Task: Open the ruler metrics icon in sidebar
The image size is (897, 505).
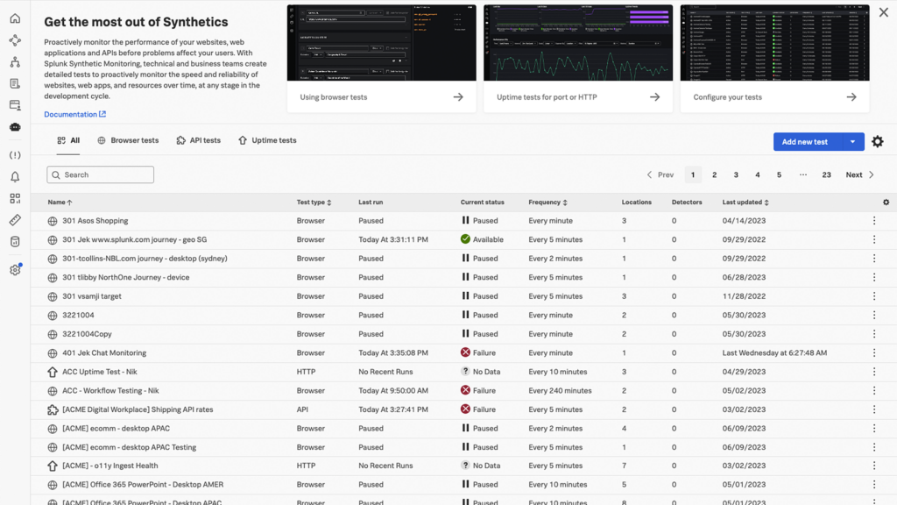Action: [15, 221]
